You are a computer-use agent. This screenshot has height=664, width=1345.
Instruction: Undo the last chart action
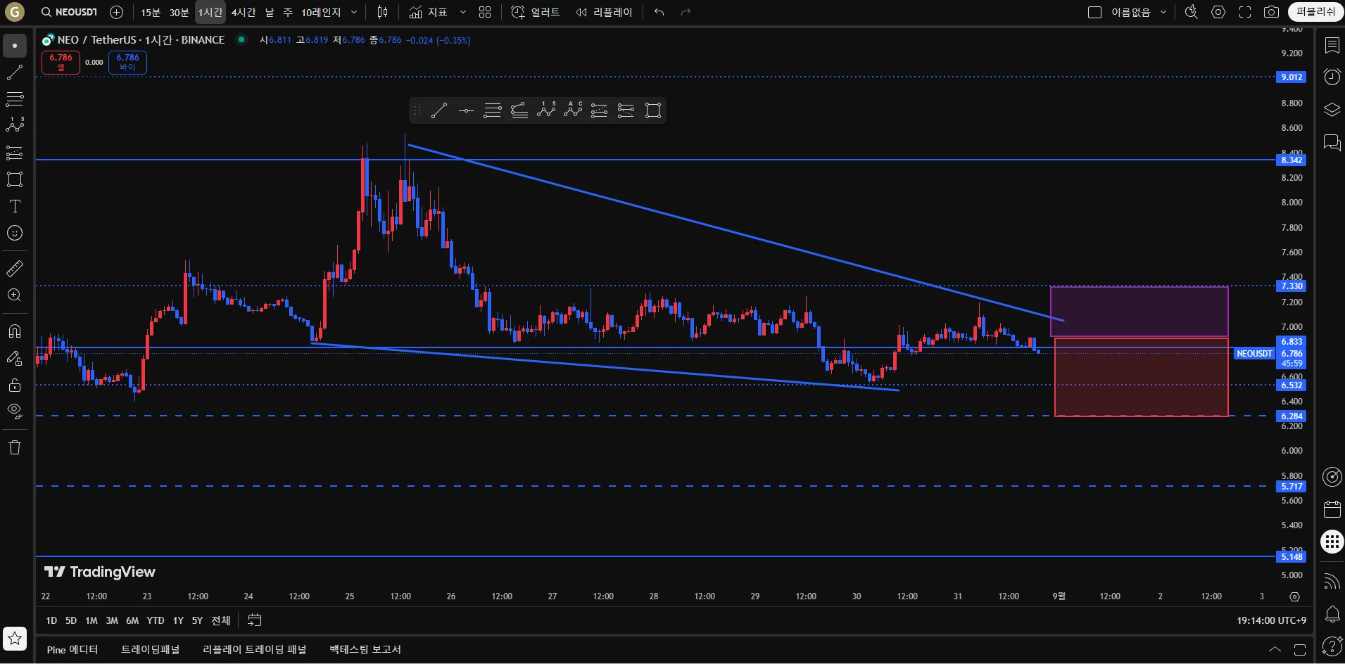point(659,12)
